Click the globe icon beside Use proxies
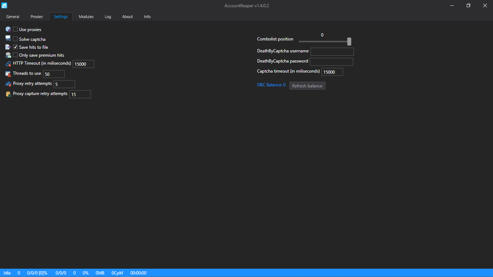 (8, 29)
